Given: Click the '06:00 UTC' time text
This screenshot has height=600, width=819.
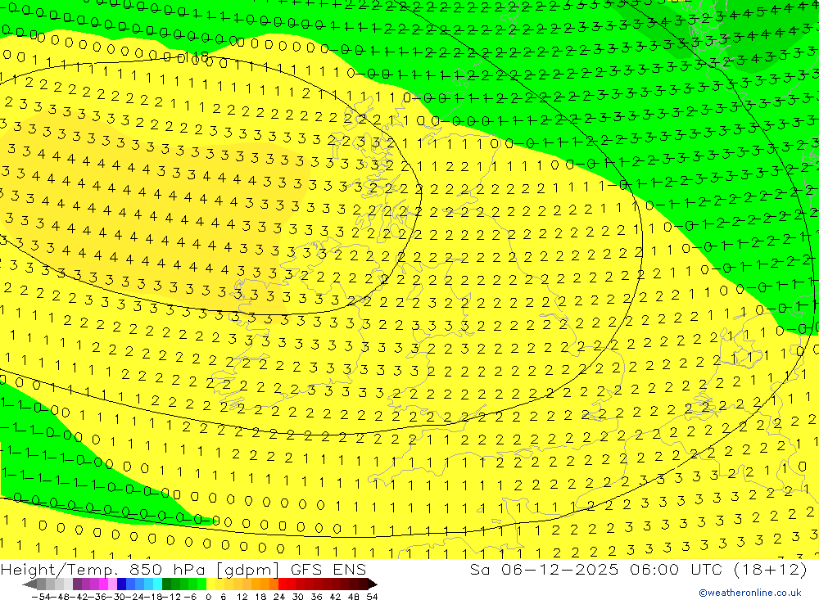Looking at the screenshot, I should coord(676,569).
